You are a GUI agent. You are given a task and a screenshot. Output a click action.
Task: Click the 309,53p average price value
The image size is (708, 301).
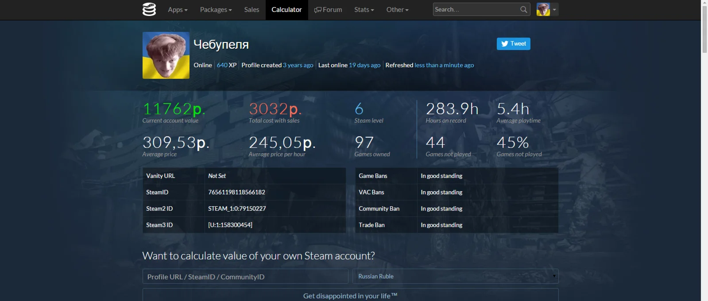point(176,143)
